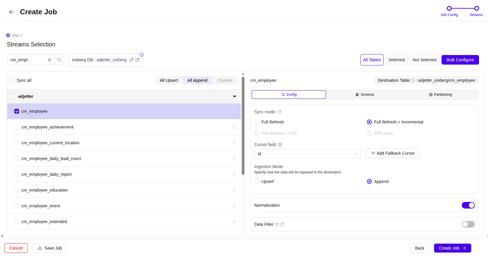Click the Save Job button
The width and height of the screenshot is (488, 257).
50,248
